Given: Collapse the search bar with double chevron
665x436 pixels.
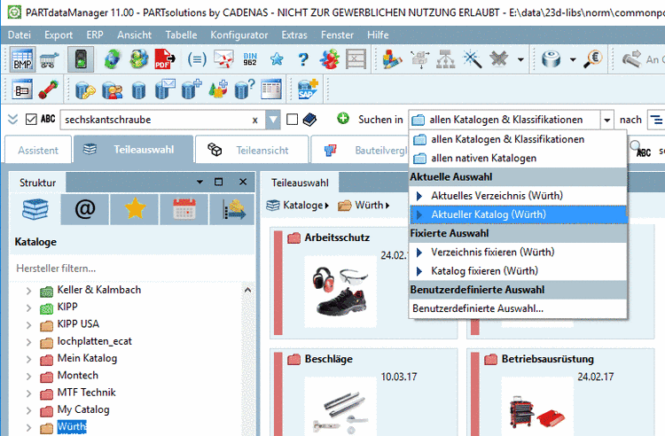Looking at the screenshot, I should pos(12,120).
